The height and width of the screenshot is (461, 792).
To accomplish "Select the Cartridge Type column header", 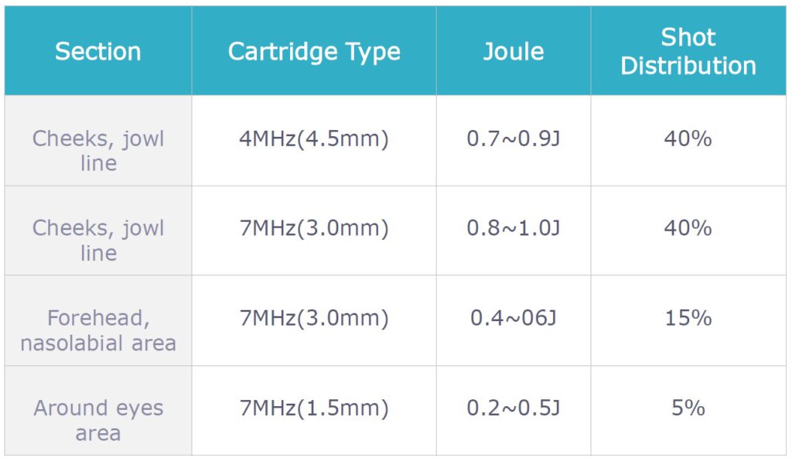I will pyautogui.click(x=314, y=52).
